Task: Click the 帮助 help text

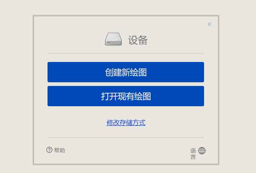Action: click(x=60, y=150)
